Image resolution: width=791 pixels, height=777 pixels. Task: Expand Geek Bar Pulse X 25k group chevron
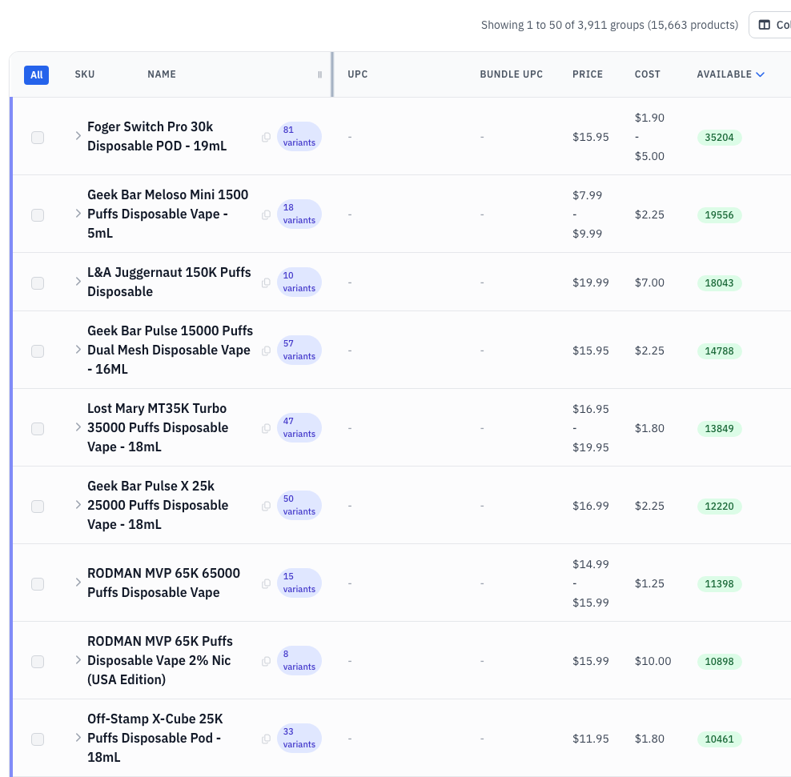[78, 505]
